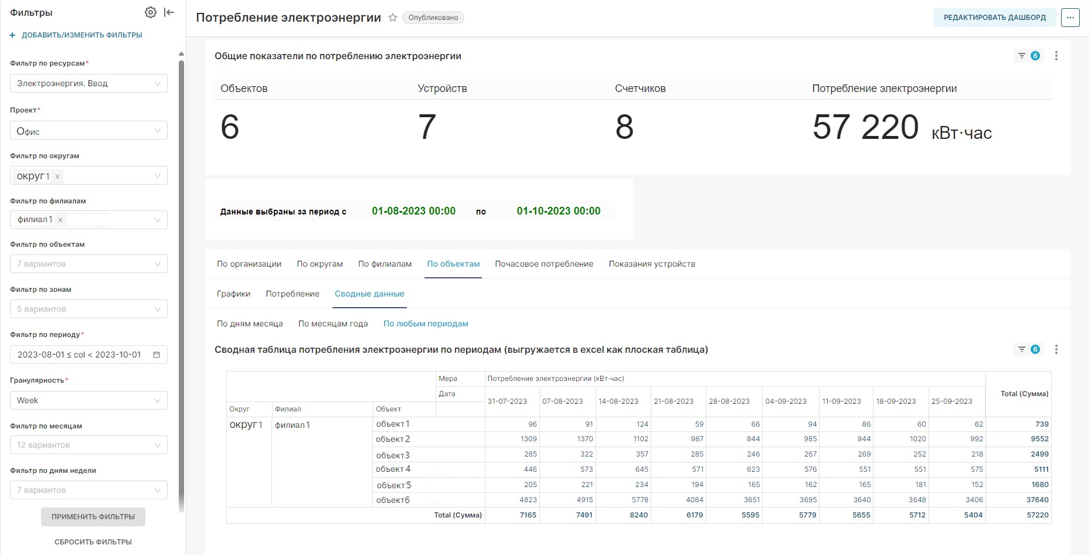Viewport: 1091px width, 555px height.
Task: Click the Редактировать дашборд button
Action: coord(995,18)
